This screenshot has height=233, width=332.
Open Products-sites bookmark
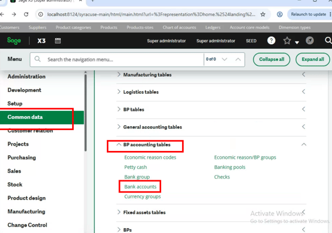click(140, 28)
